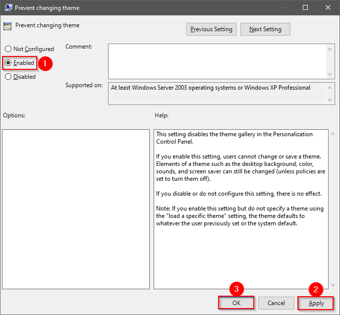
Task: Choose the Enabled radio option
Action: (x=8, y=63)
